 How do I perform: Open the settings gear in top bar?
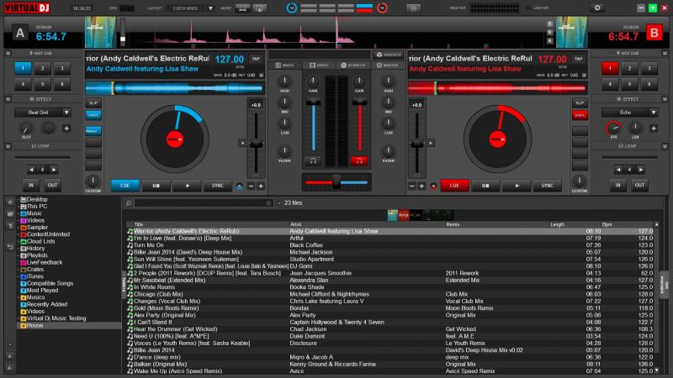tap(597, 8)
